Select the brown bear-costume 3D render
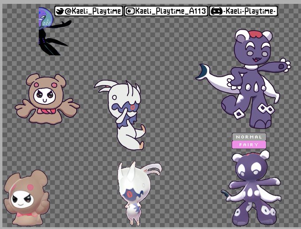The image size is (301, 229). [27, 198]
